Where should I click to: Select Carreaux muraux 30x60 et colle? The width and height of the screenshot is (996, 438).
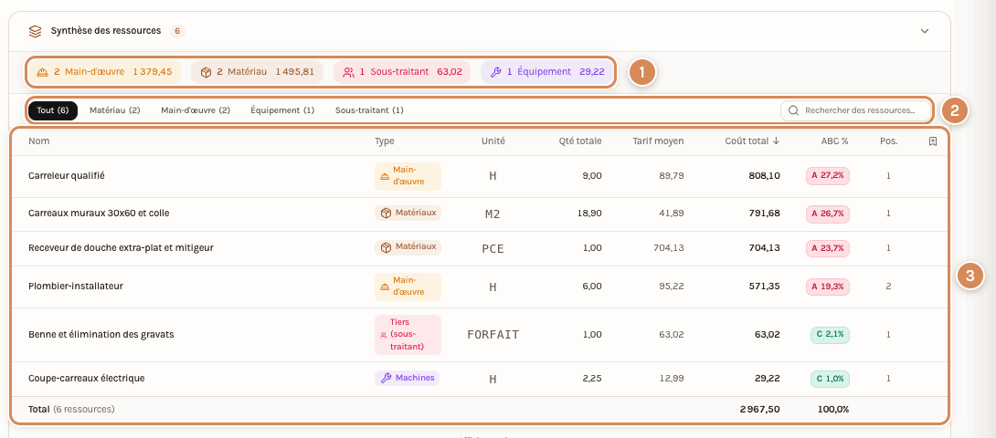point(99,214)
